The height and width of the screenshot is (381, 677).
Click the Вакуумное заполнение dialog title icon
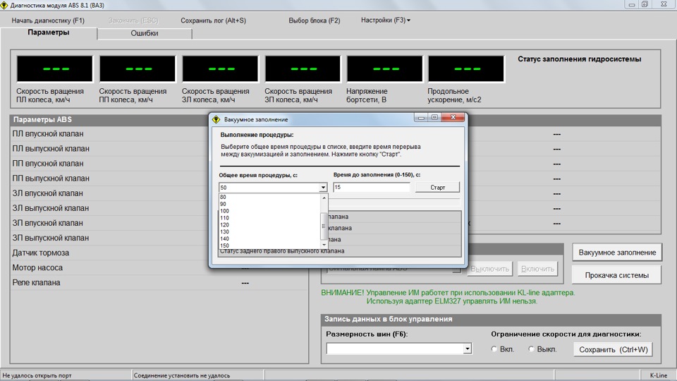(x=216, y=119)
